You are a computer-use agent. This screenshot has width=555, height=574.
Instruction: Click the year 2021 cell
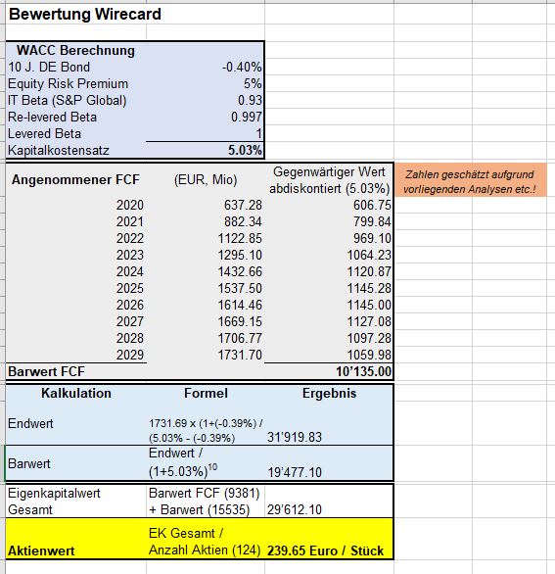130,221
